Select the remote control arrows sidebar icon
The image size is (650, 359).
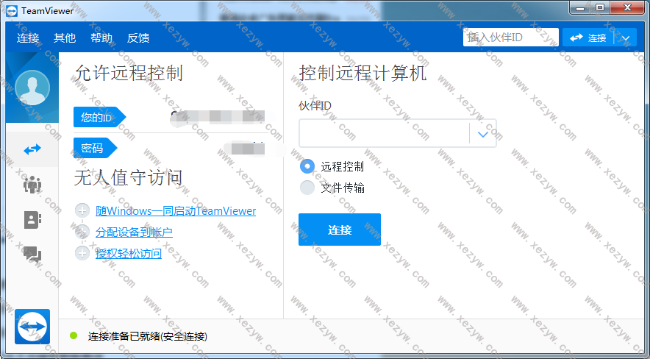32,149
